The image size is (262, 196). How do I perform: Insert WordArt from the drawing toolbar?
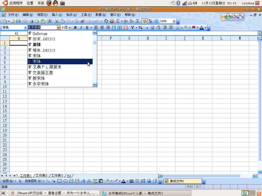pos(83,181)
